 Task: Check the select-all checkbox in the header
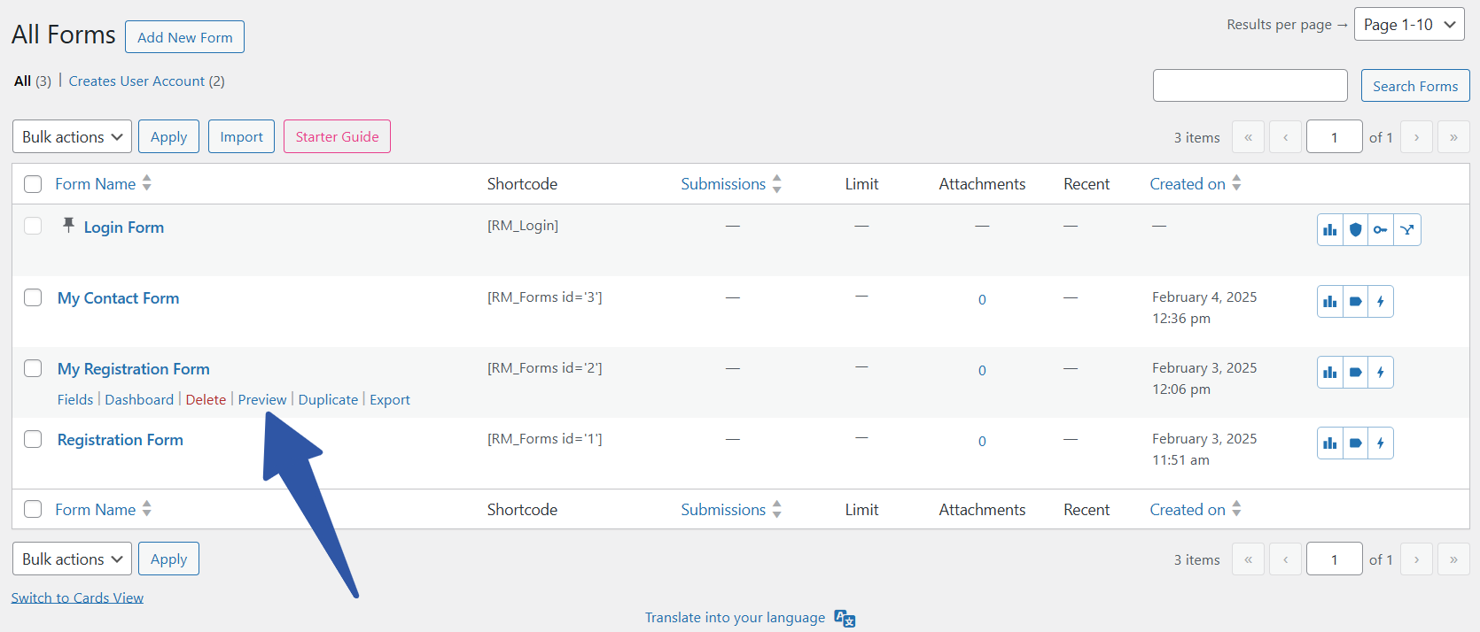pyautogui.click(x=33, y=183)
